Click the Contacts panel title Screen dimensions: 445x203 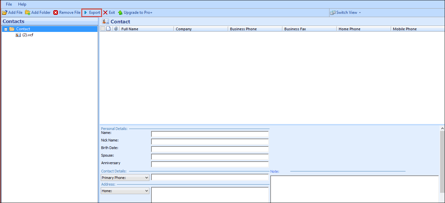coord(13,21)
